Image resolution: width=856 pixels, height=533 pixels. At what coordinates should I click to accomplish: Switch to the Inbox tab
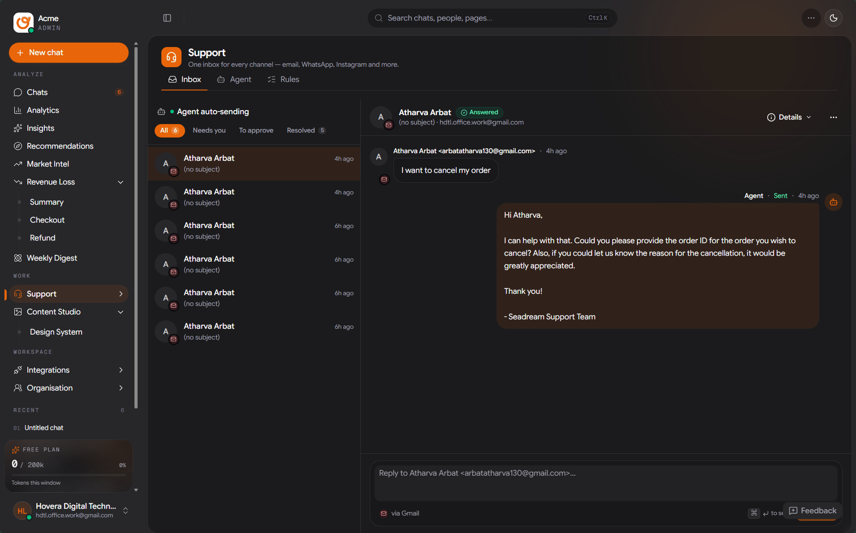pos(185,79)
